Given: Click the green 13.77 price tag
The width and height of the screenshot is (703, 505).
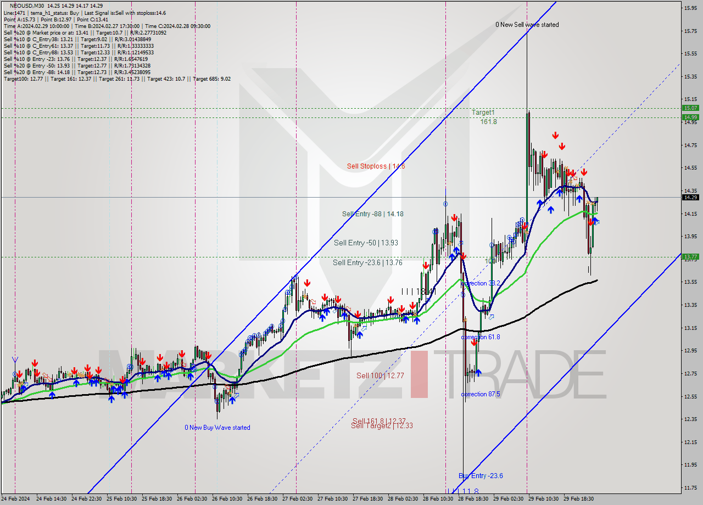Looking at the screenshot, I should point(690,256).
